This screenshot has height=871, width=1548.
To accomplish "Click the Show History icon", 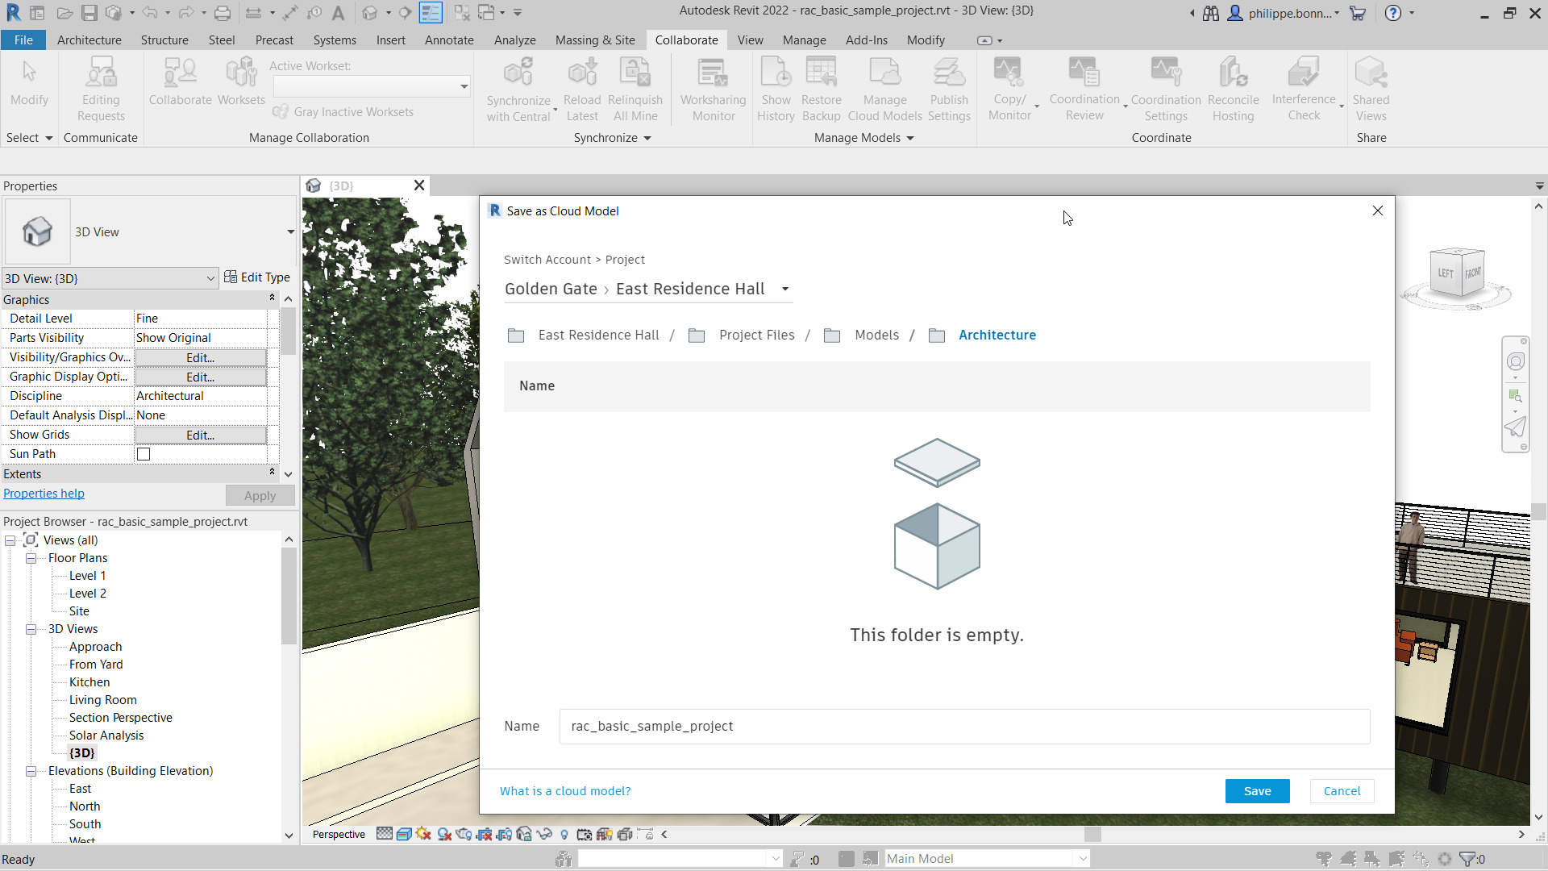I will point(776,73).
